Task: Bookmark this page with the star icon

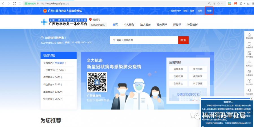Action: pyautogui.click(x=218, y=4)
